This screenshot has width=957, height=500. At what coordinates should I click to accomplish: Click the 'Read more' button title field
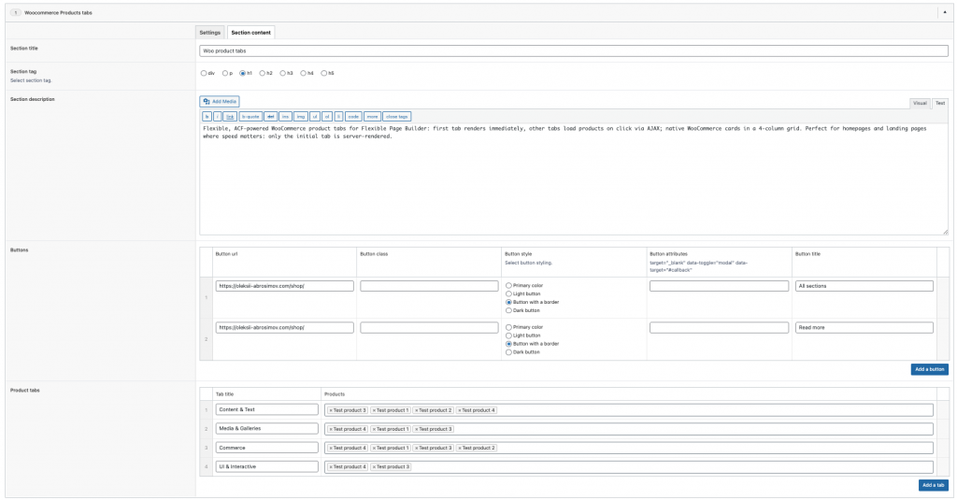click(x=864, y=328)
